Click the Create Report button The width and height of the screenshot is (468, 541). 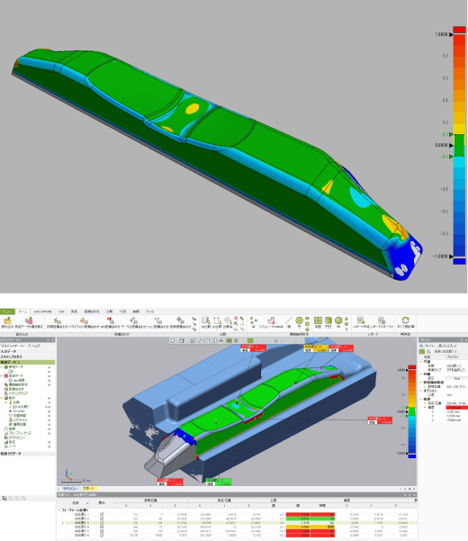pyautogui.click(x=361, y=322)
